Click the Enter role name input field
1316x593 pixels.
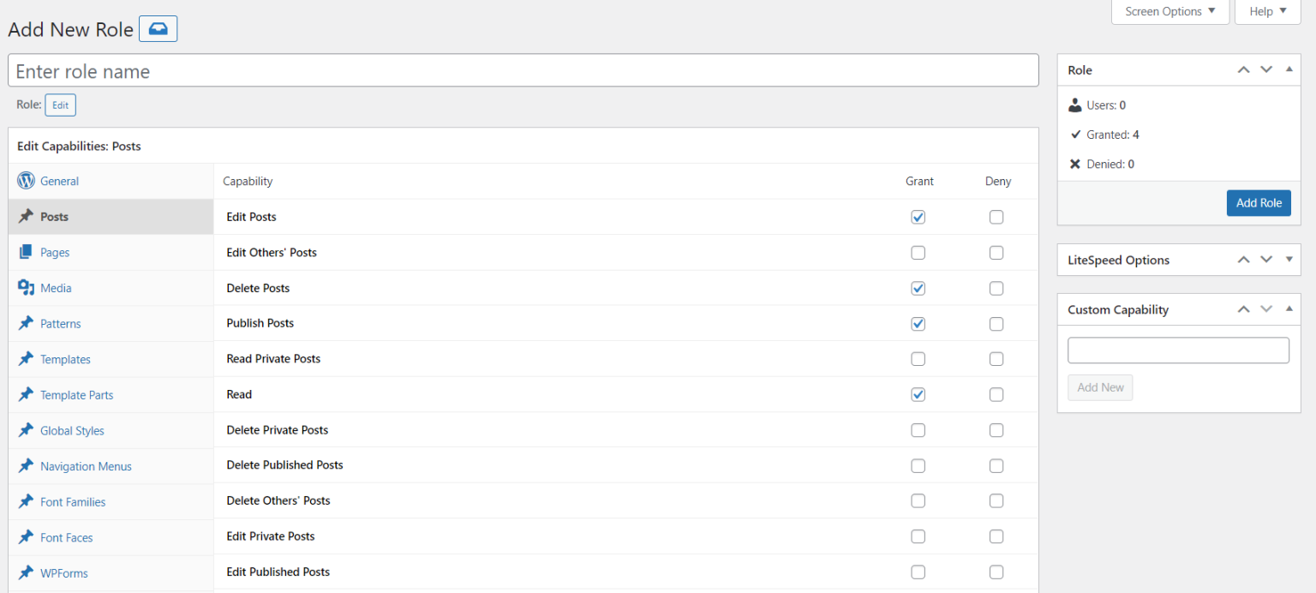coord(523,70)
